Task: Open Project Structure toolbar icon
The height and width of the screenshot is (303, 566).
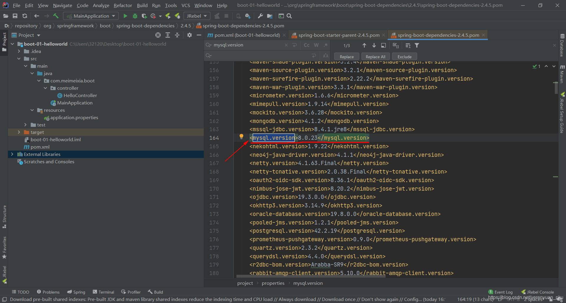Action: 270,16
